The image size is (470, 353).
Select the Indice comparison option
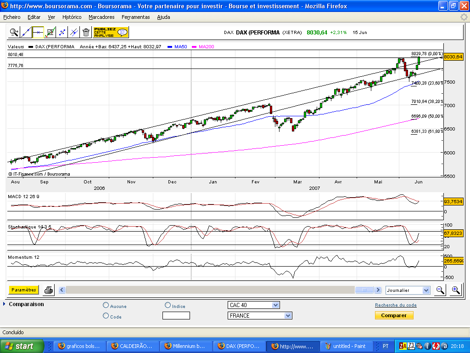pyautogui.click(x=168, y=305)
